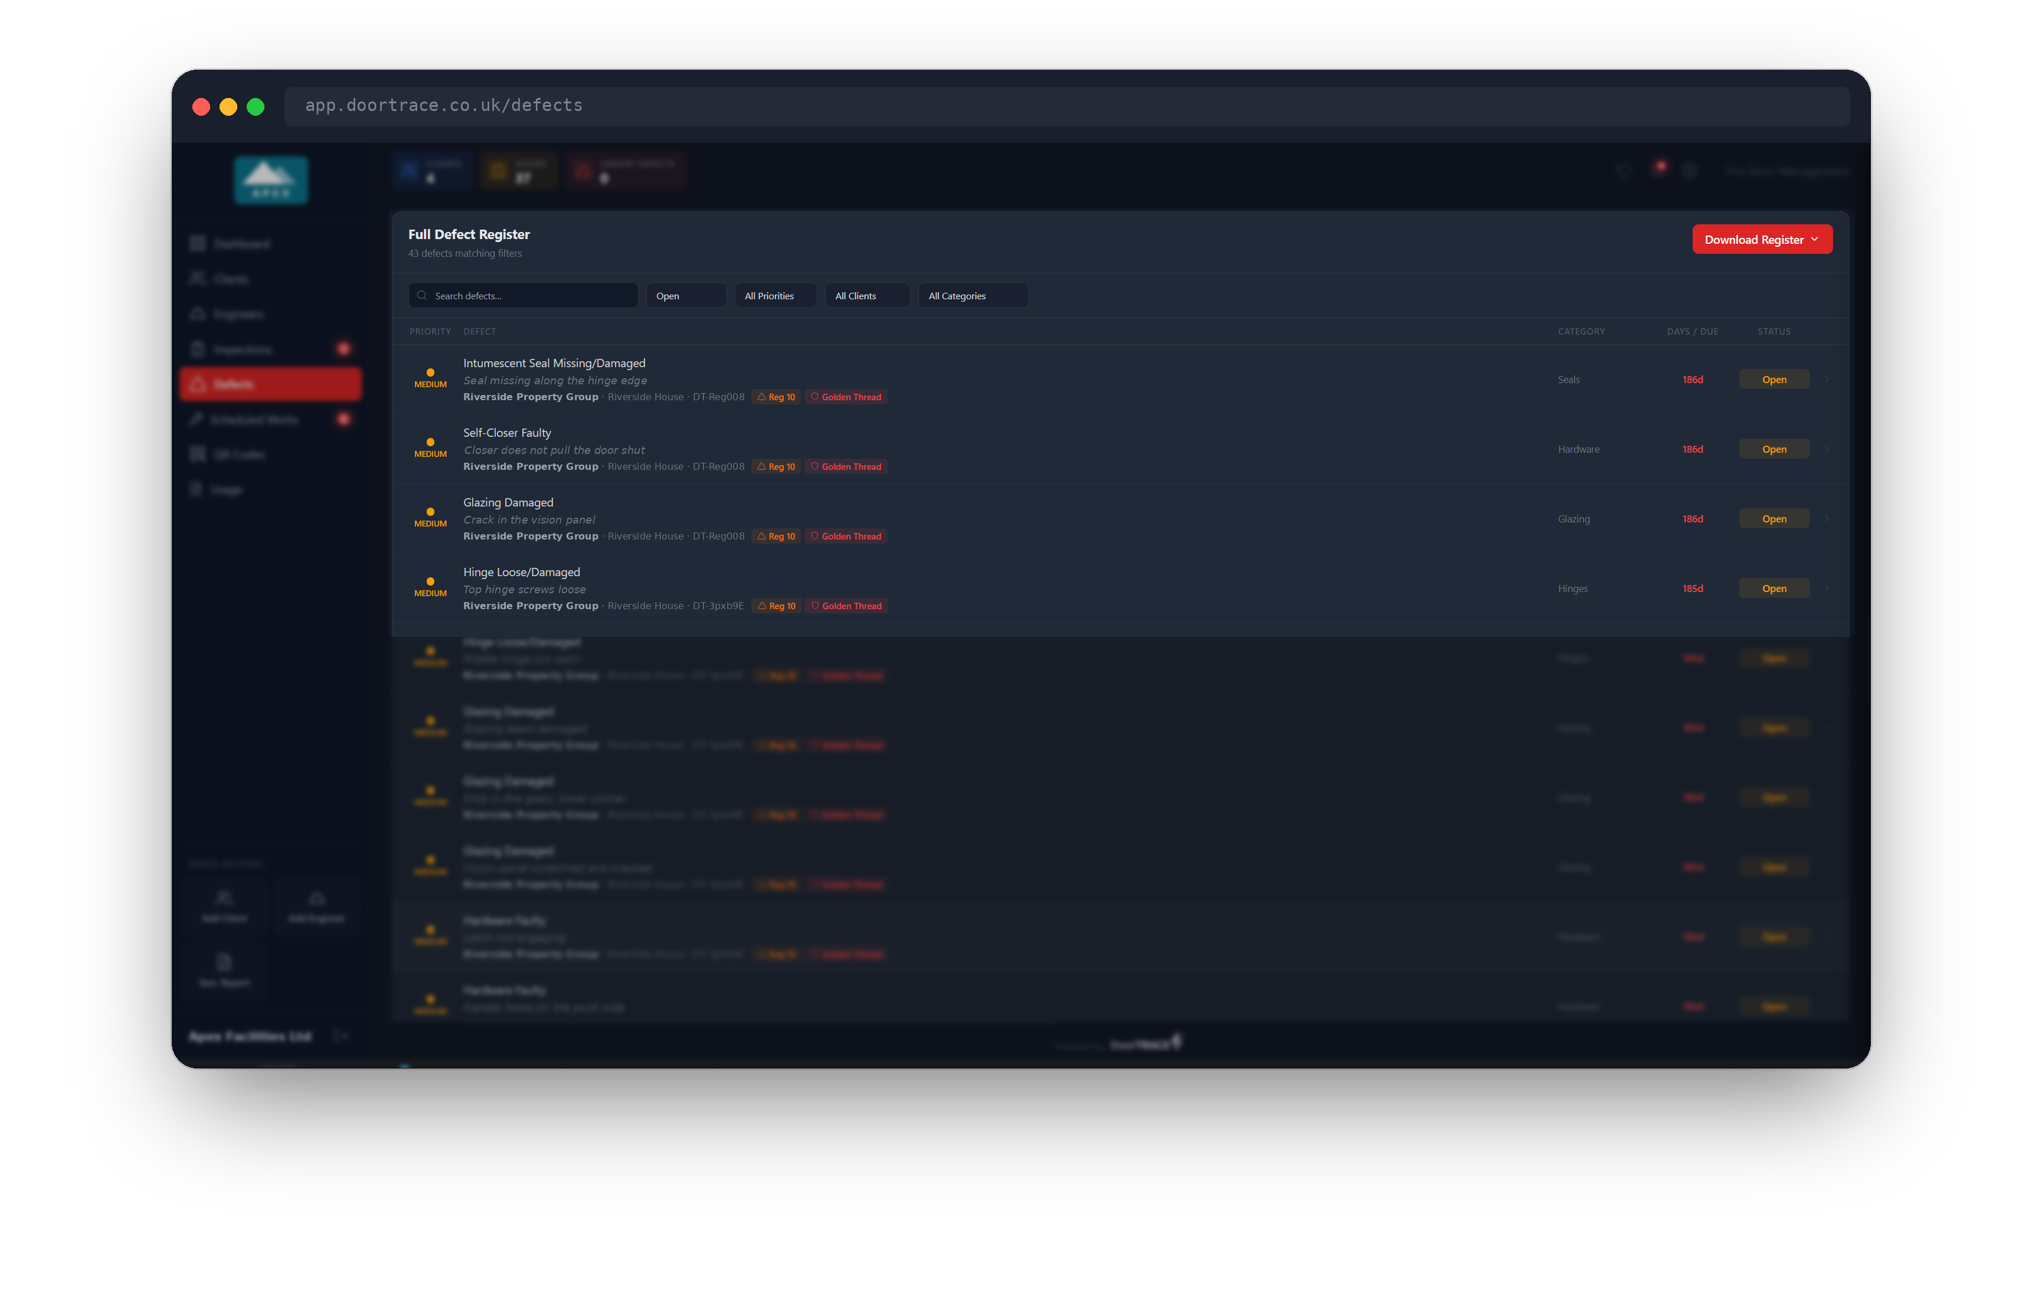Click the MEDIUM priority dot on Intumescent Seal row

[430, 373]
